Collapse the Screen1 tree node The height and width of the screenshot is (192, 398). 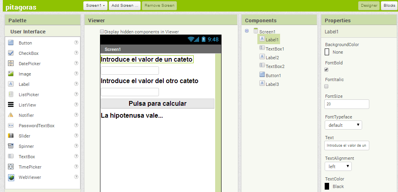pyautogui.click(x=247, y=31)
